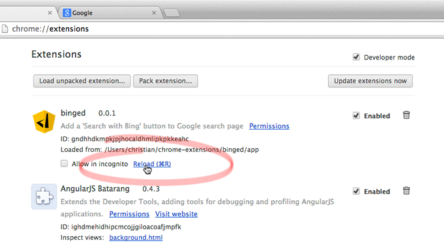This screenshot has width=444, height=243.
Task: Click the AngularJS Batarang puzzle piece icon
Action: click(44, 197)
